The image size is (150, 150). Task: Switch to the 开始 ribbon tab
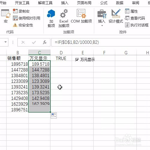(3, 3)
